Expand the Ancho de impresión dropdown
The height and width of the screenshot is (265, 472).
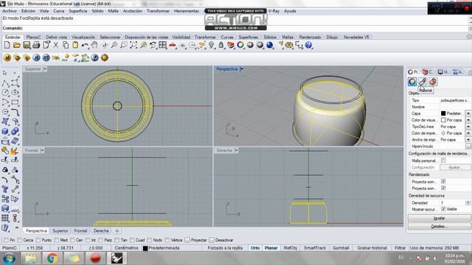click(x=468, y=140)
